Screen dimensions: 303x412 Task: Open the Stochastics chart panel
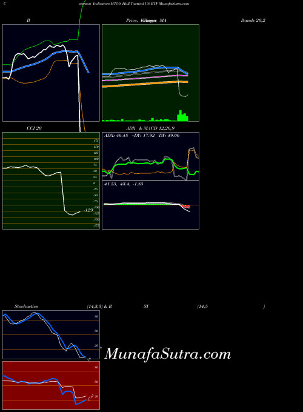52,334
